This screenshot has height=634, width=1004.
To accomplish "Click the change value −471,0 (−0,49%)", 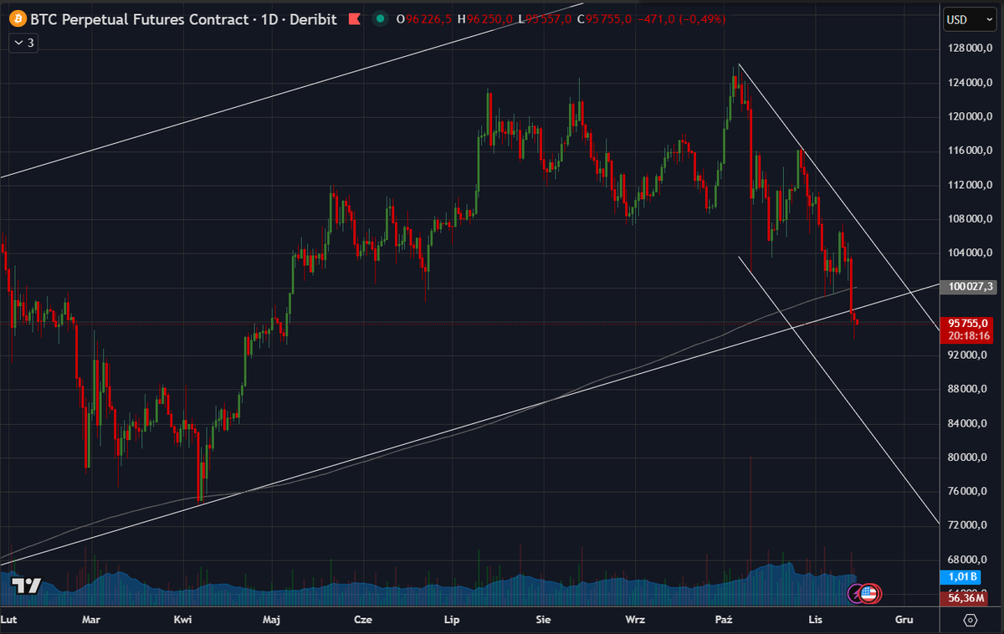I will [x=681, y=18].
